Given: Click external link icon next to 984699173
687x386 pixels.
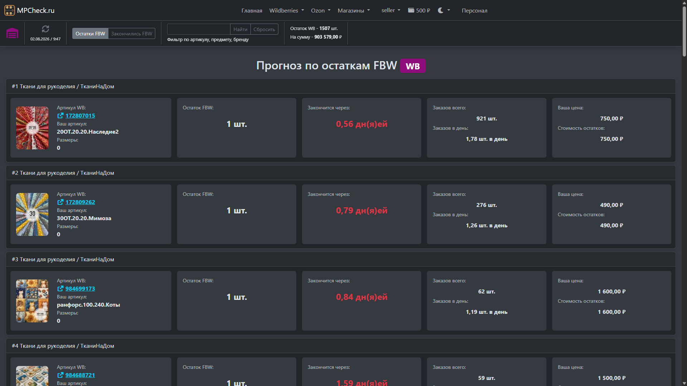Looking at the screenshot, I should tap(60, 288).
